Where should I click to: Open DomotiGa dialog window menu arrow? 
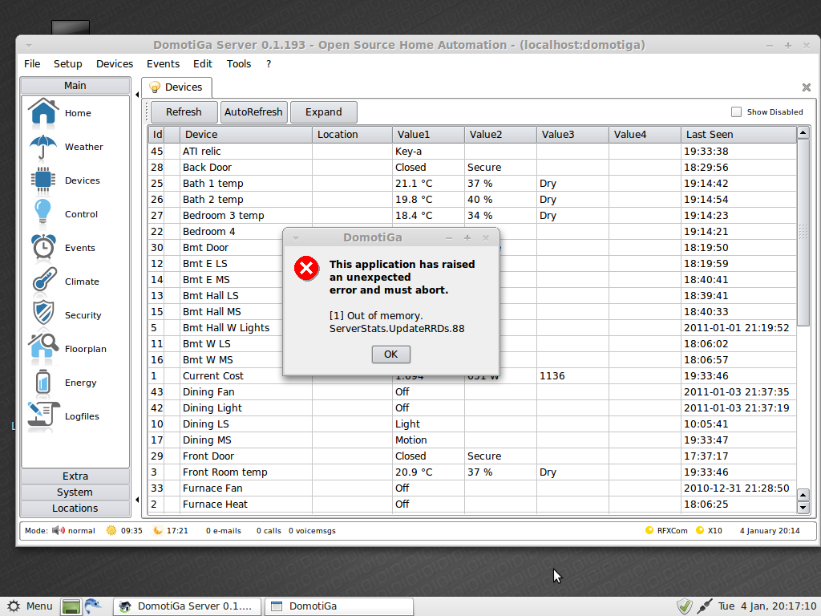pyautogui.click(x=296, y=237)
